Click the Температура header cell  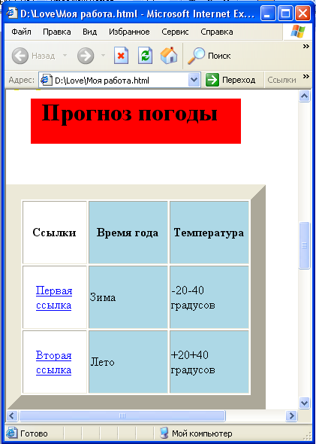[209, 233]
